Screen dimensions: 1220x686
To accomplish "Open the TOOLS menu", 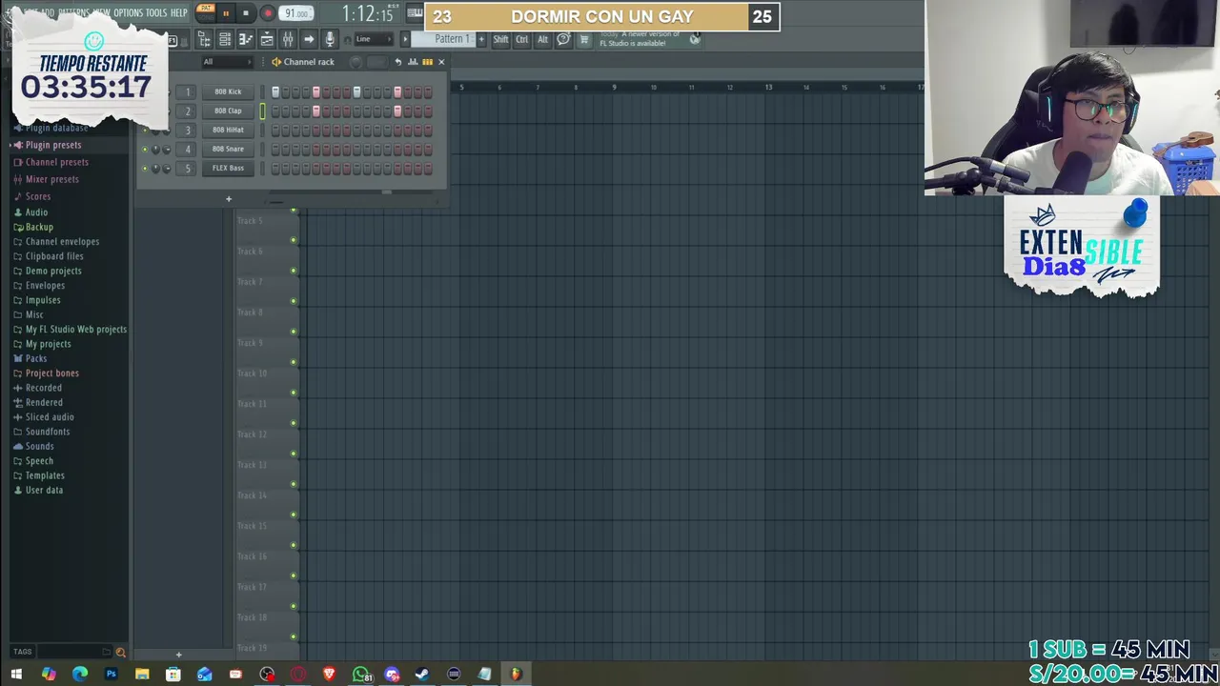I will pos(156,13).
